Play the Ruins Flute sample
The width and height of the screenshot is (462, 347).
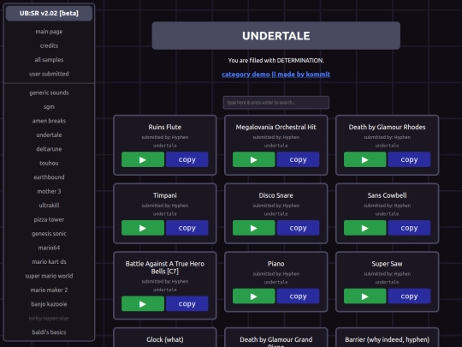click(x=143, y=159)
